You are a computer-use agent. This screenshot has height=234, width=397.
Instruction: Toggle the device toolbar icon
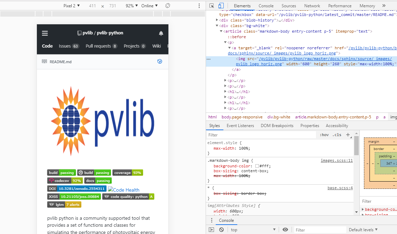(221, 6)
